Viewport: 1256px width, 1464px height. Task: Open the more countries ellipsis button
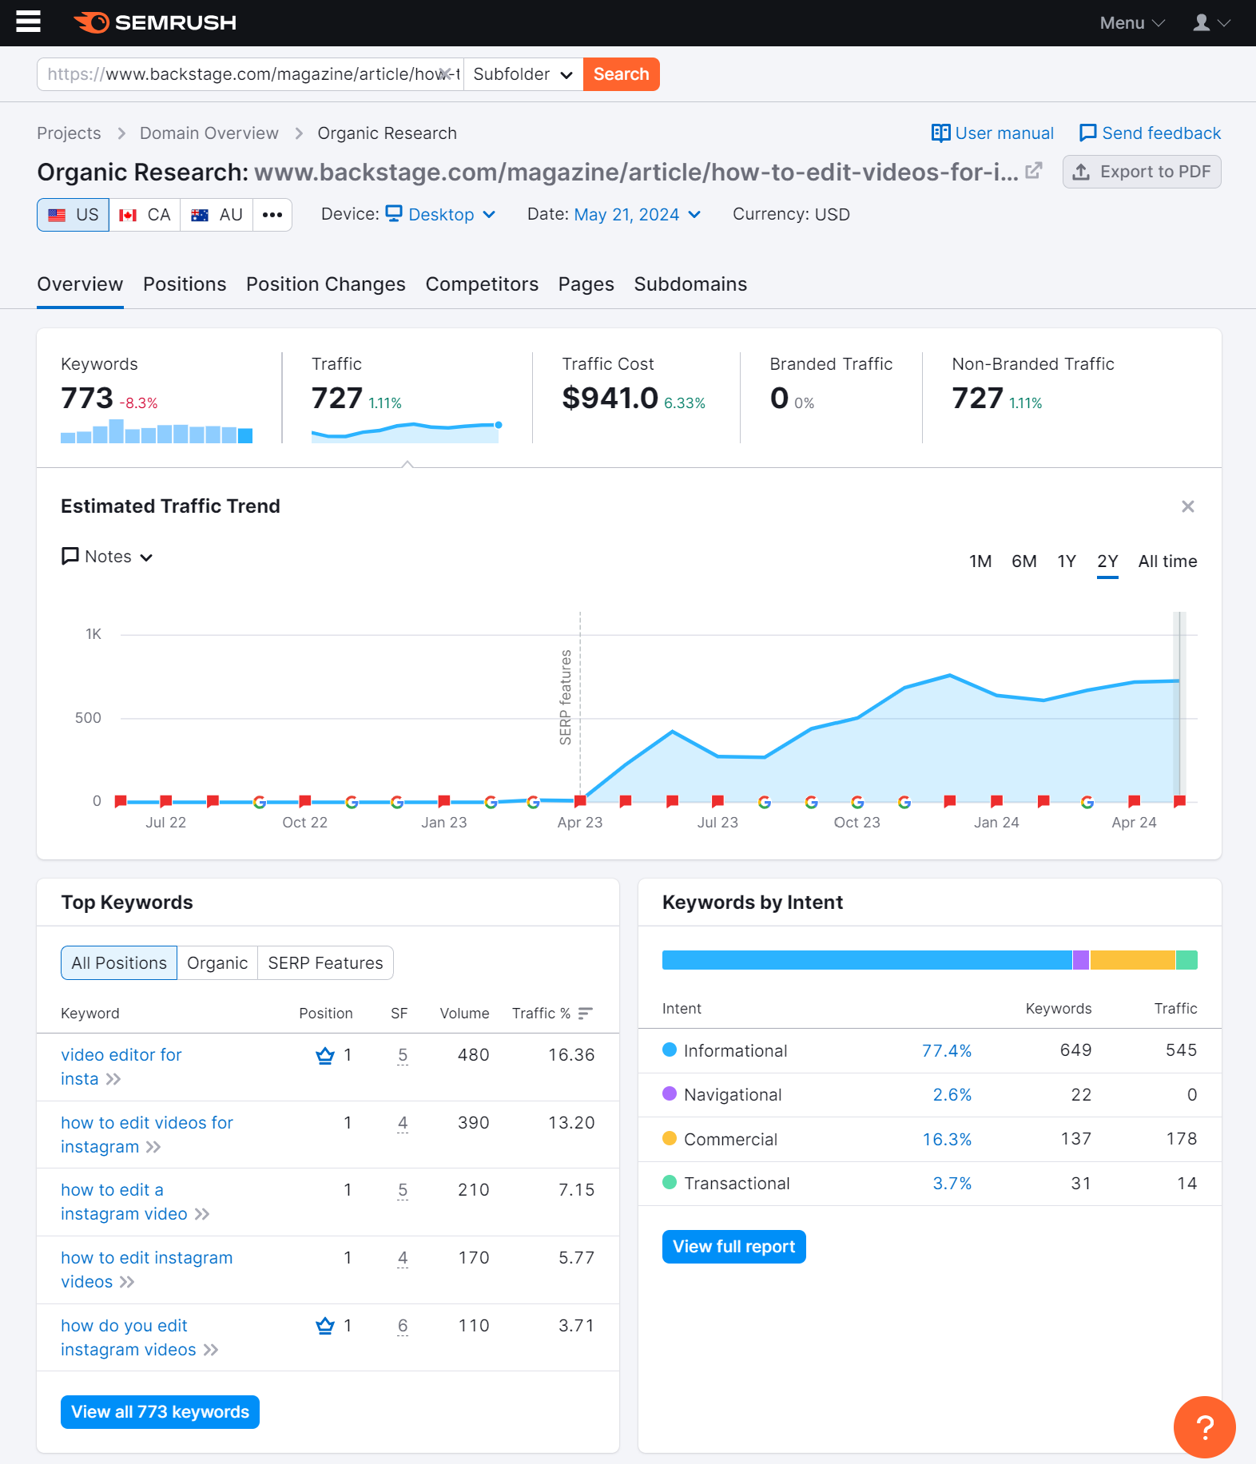272,215
